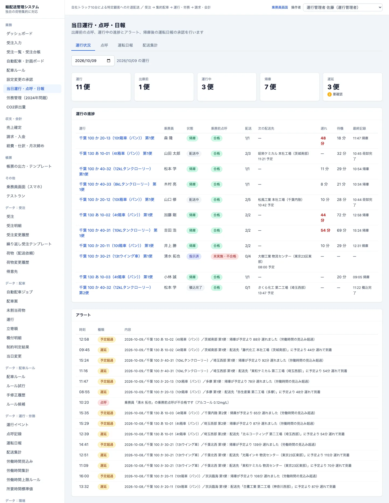Open trip 千葉 130 あ 10-03 第1便

116,277
